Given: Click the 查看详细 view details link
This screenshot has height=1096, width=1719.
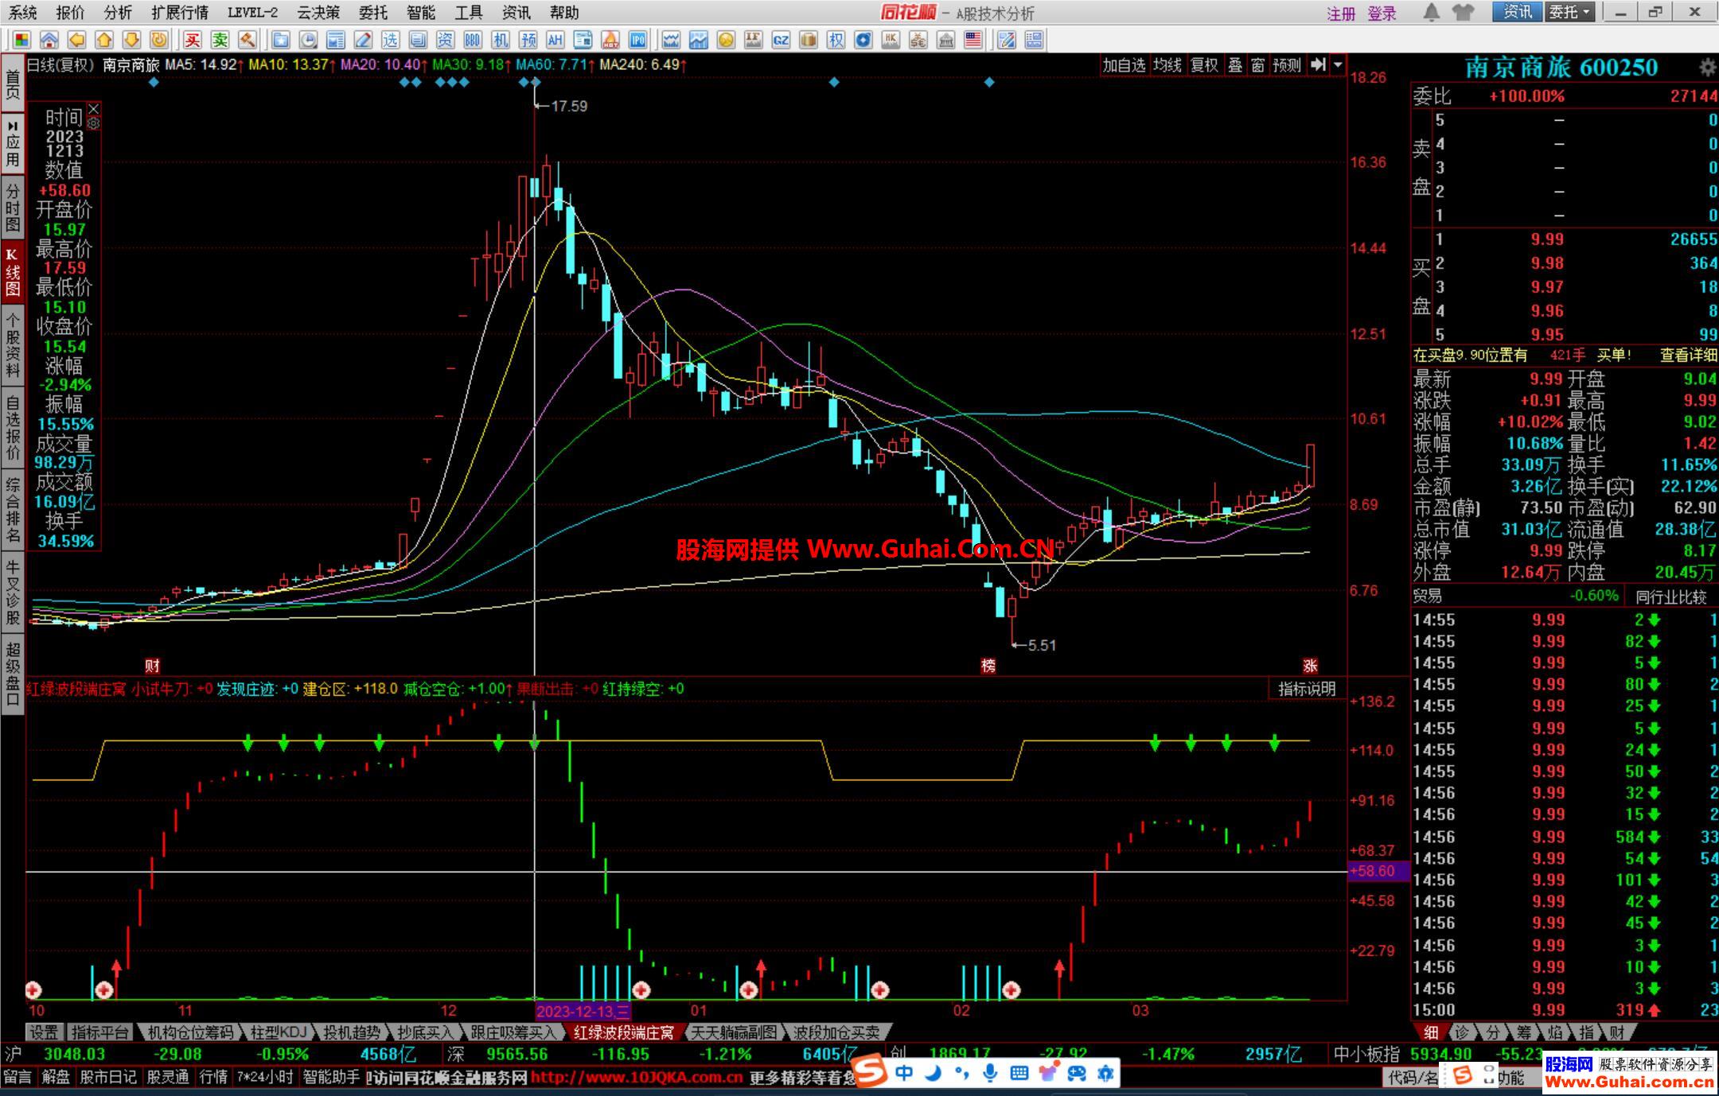Looking at the screenshot, I should (x=1688, y=356).
